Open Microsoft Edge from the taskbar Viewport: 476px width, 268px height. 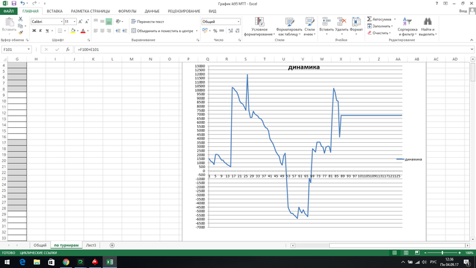[x=22, y=262]
